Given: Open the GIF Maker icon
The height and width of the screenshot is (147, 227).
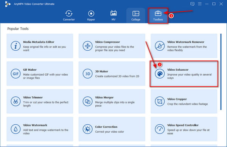Looking at the screenshot, I should (x=16, y=74).
